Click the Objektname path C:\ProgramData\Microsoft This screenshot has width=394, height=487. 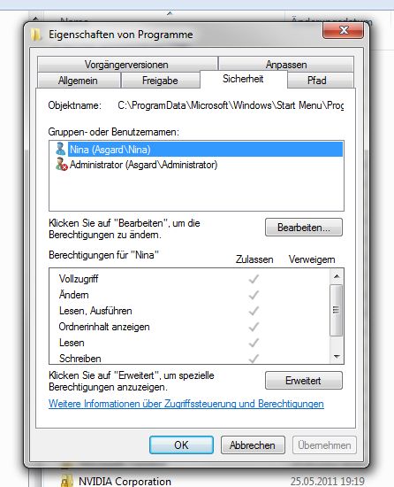pos(231,105)
